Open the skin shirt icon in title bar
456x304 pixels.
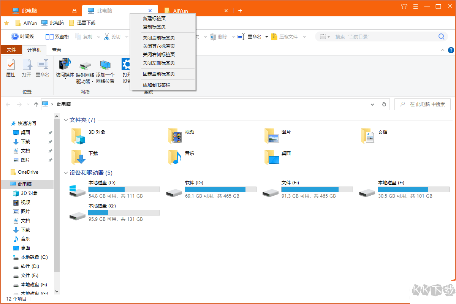pyautogui.click(x=404, y=6)
